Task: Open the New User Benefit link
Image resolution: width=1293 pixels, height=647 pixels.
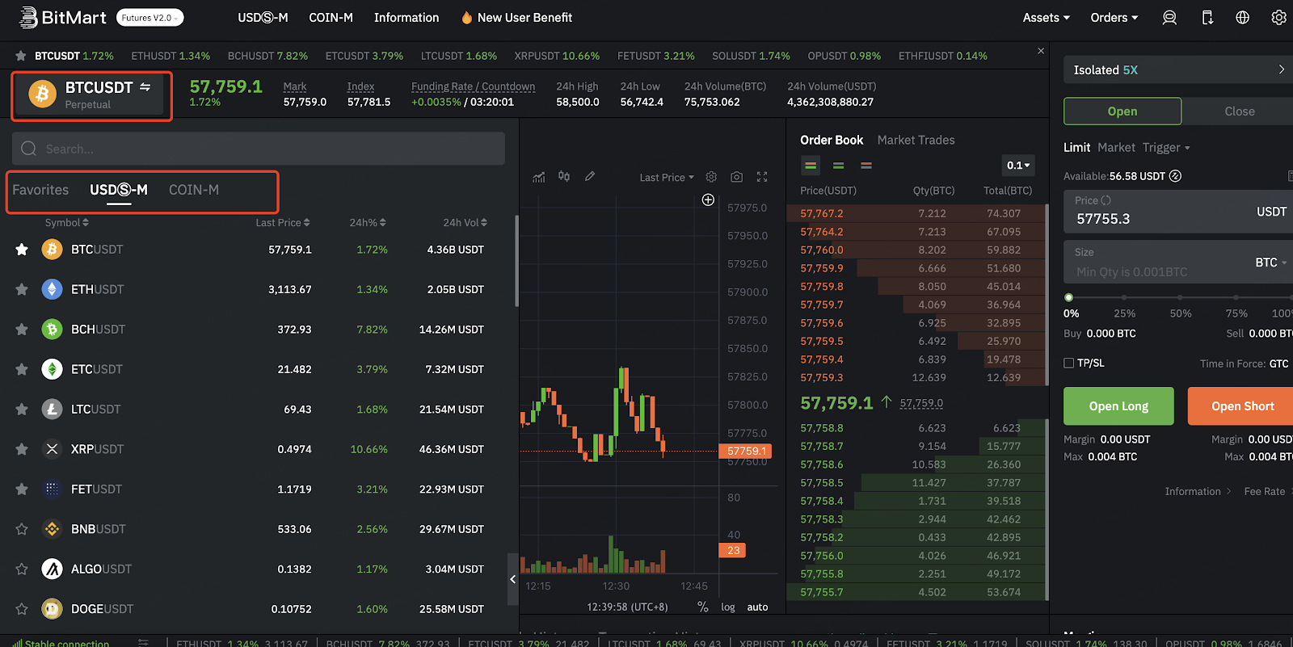Action: (516, 18)
